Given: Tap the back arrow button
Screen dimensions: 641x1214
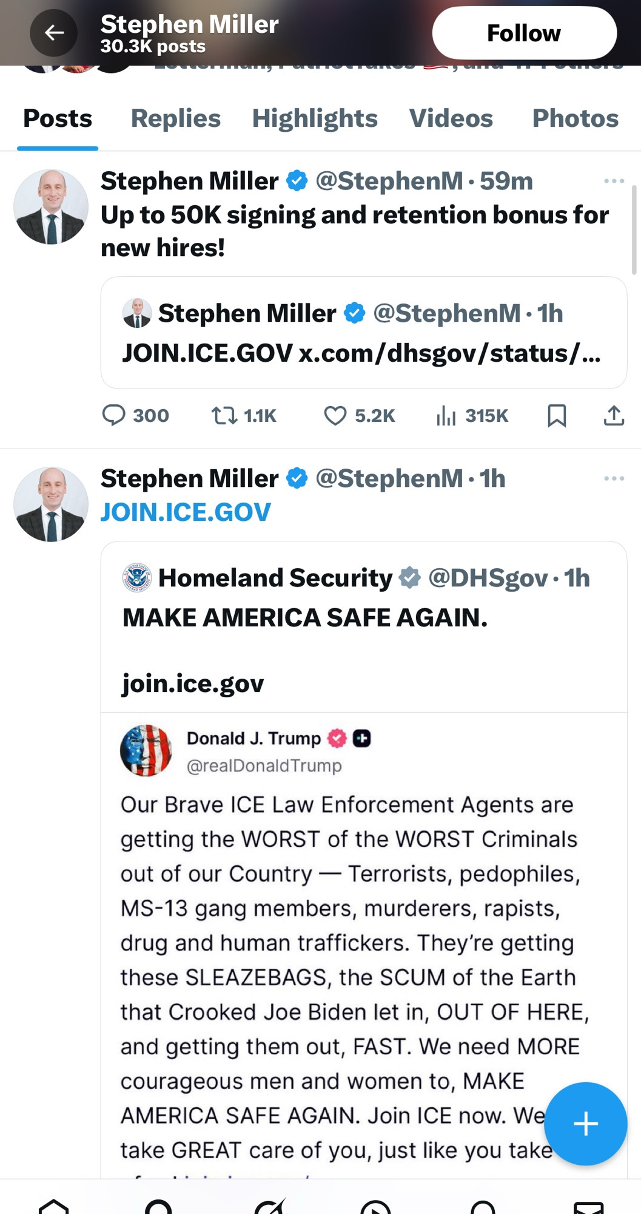Looking at the screenshot, I should [x=53, y=33].
